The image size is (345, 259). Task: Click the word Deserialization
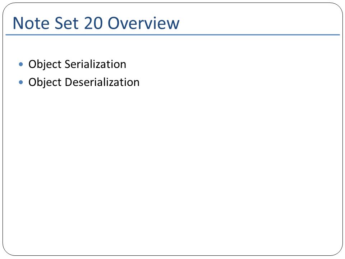tap(102, 82)
